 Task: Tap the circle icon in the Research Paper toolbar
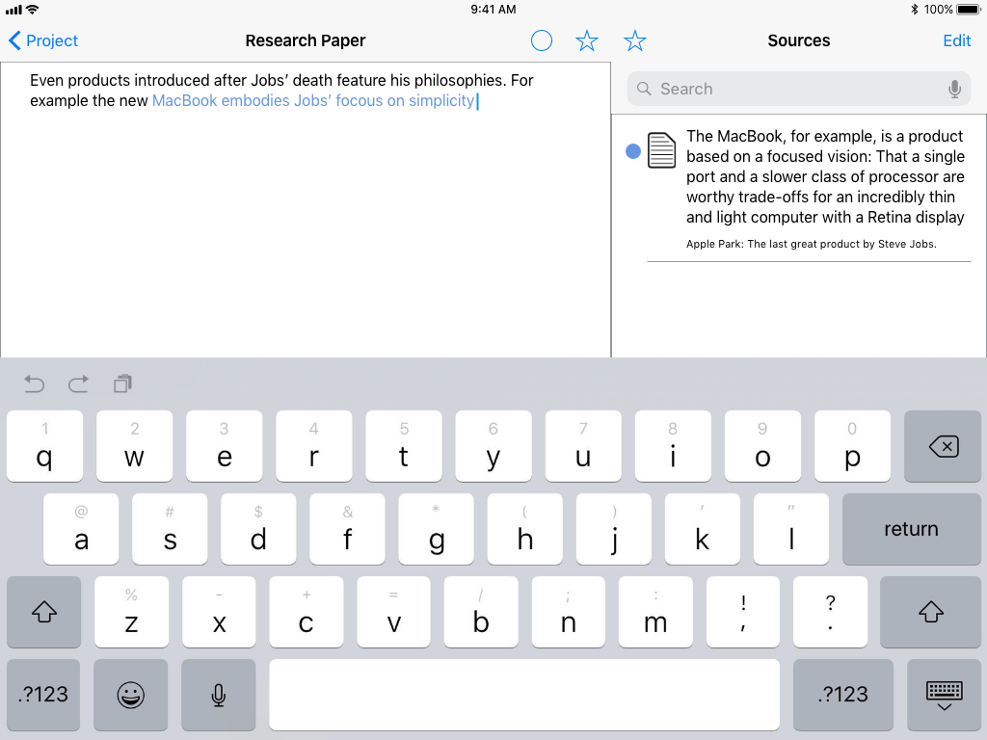(542, 40)
